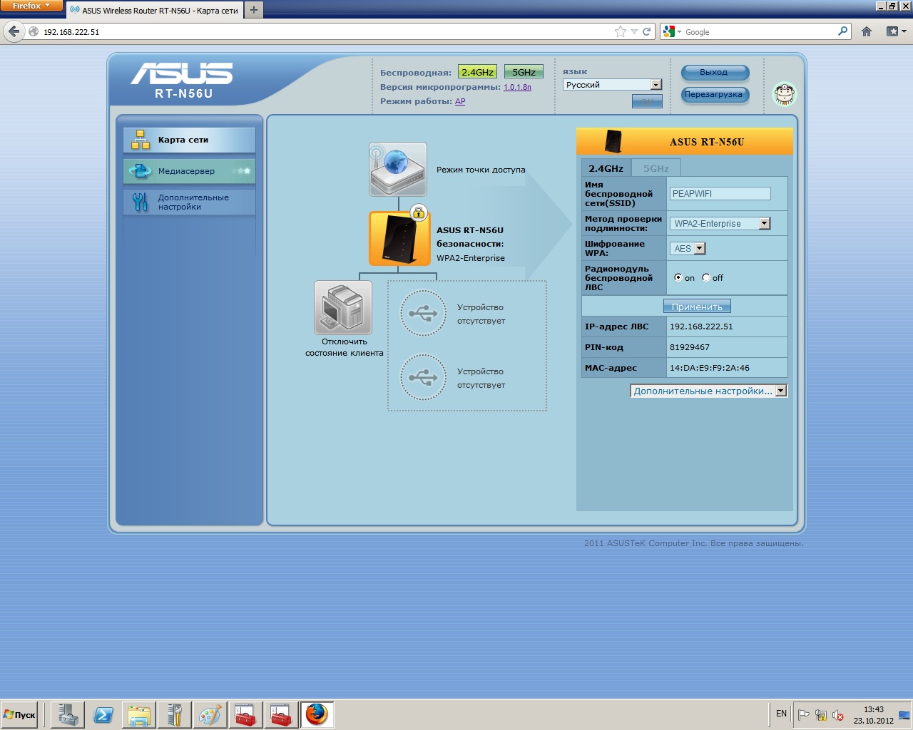Click the 2.4GHz wireless band button in header
Viewport: 913px width, 730px height.
click(x=477, y=72)
